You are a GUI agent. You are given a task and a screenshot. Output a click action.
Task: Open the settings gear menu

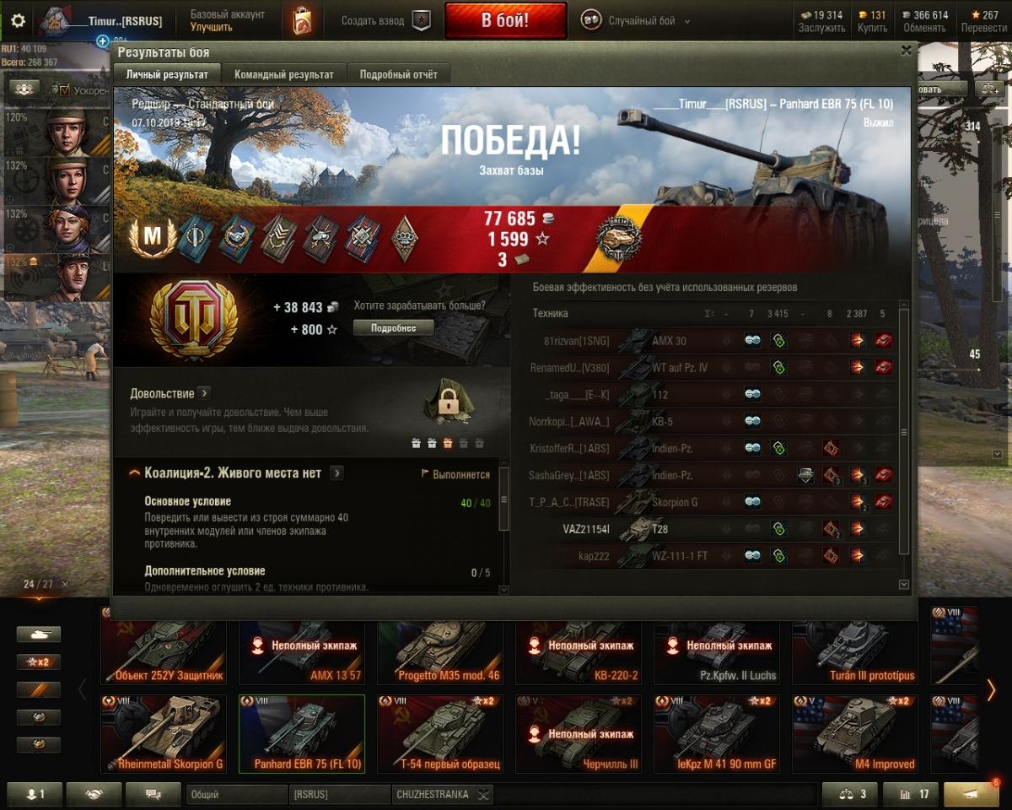click(18, 21)
